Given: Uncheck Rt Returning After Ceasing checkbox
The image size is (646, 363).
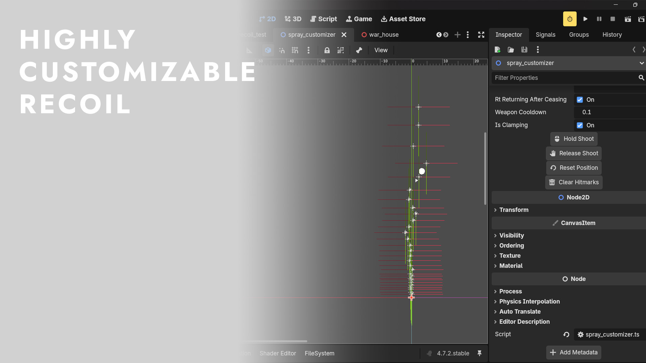Looking at the screenshot, I should point(580,100).
